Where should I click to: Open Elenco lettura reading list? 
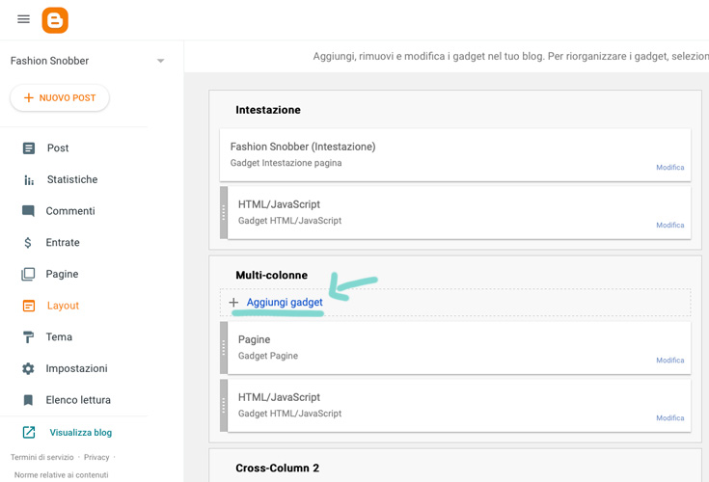[78, 400]
